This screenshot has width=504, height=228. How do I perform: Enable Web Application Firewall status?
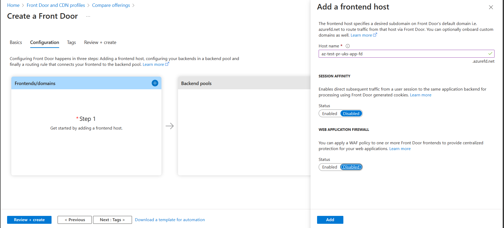(329, 167)
